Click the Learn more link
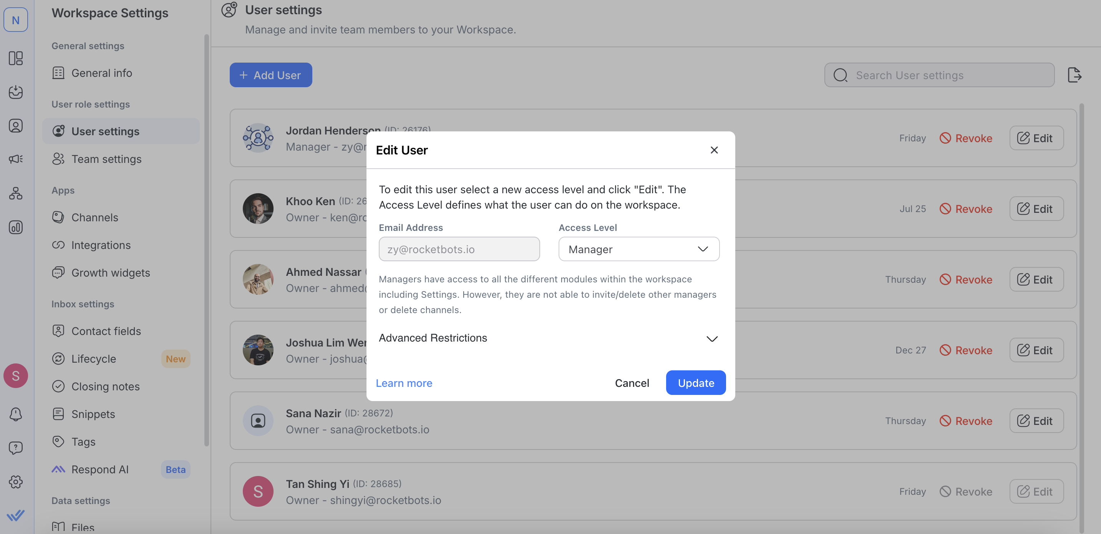Screen dimensions: 1101x534 pyautogui.click(x=404, y=383)
